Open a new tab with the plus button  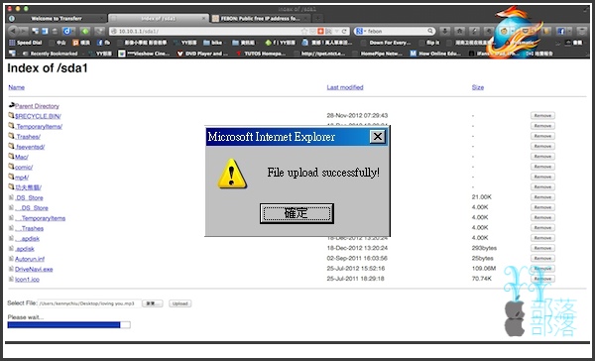[318, 18]
